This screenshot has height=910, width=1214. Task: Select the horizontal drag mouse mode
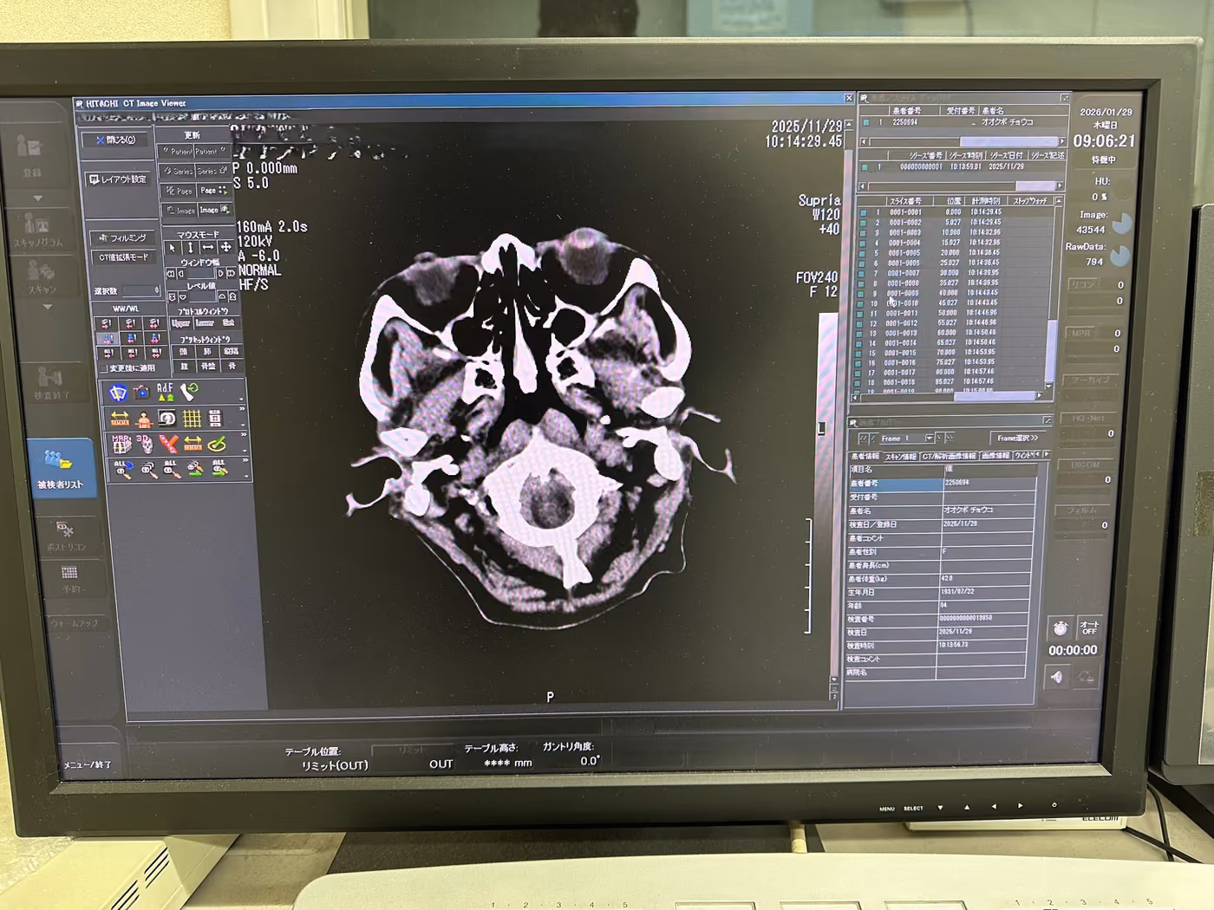[x=208, y=248]
